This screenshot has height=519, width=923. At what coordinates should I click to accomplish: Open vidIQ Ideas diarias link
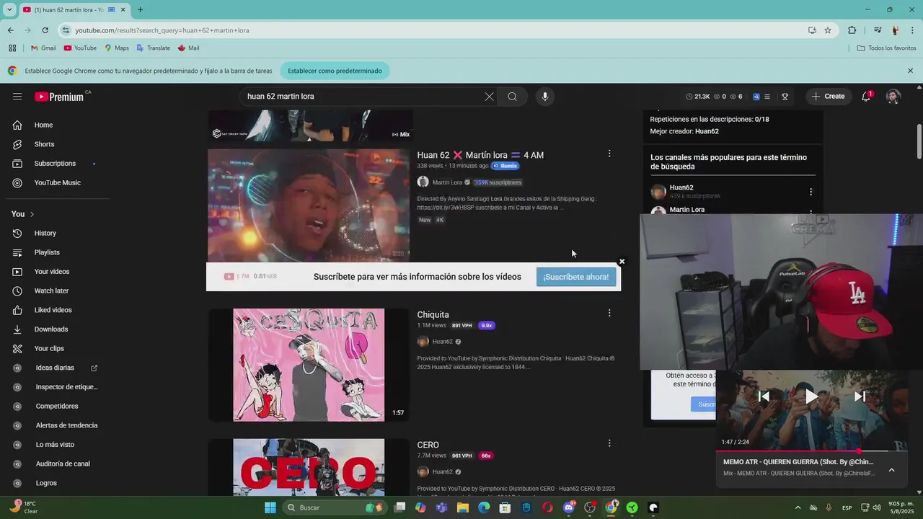coord(56,368)
